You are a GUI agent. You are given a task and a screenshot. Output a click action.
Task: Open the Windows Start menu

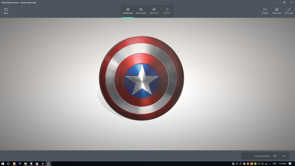[x=3, y=164]
